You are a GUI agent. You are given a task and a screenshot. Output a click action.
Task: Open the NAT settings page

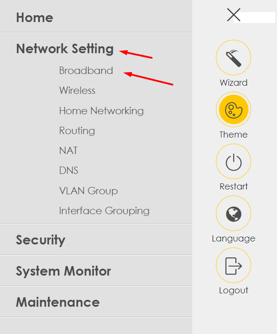coord(68,151)
